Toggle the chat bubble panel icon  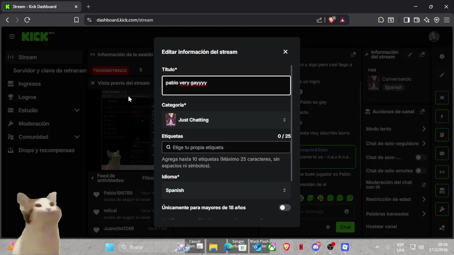click(442, 153)
